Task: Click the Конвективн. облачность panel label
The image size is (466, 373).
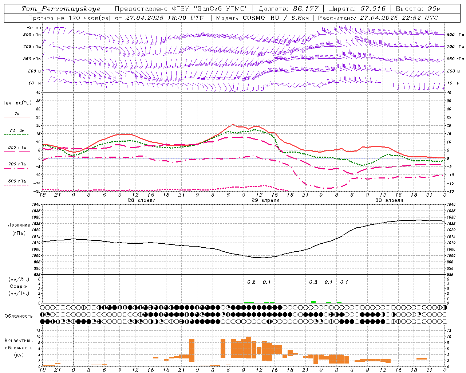Action: point(19,348)
